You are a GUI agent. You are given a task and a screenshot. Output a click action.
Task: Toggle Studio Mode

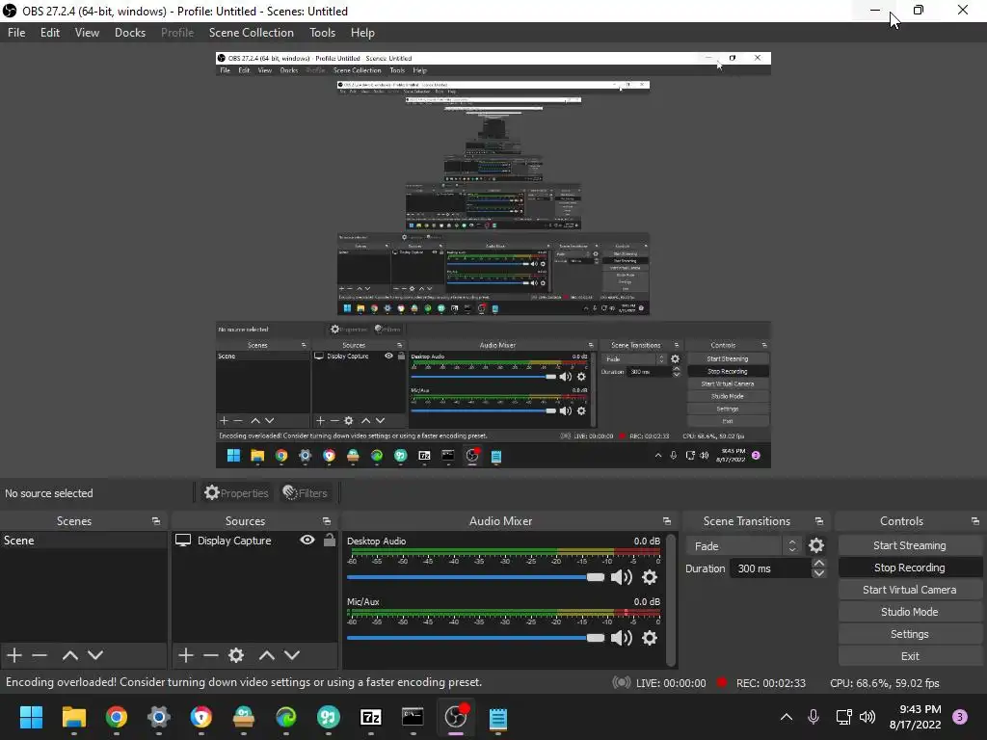pos(910,612)
